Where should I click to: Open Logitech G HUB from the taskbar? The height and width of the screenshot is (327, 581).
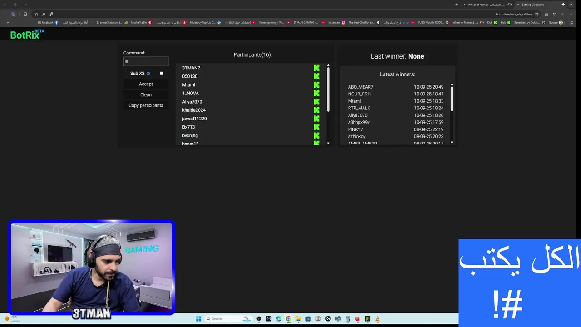point(328,319)
